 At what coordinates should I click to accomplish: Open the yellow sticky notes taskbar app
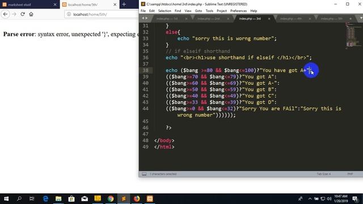click(x=98, y=198)
